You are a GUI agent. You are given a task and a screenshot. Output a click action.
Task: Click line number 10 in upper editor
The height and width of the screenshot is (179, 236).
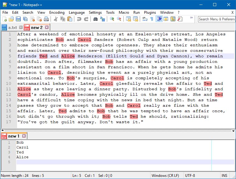(x=9, y=84)
